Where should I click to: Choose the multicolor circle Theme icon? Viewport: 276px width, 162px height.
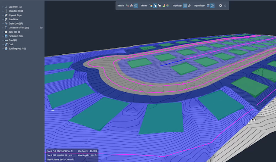point(168,6)
